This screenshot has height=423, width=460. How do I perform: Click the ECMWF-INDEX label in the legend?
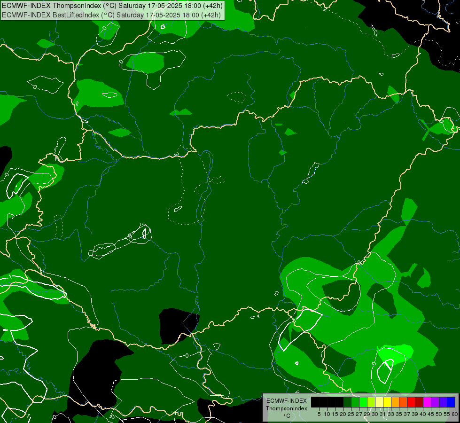[287, 401]
